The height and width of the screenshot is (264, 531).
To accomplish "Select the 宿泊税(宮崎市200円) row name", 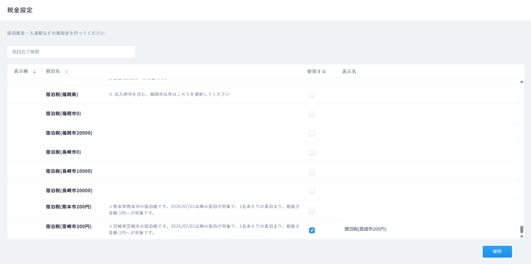I will click(69, 226).
